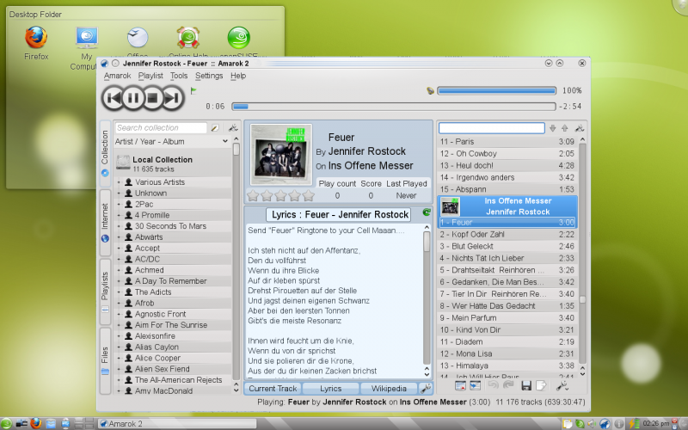Select playlist track 14 - Irgendwo anders

click(507, 178)
